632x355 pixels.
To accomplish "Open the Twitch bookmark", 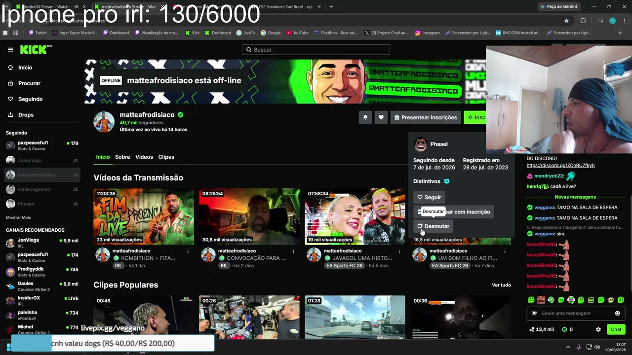I will [38, 33].
